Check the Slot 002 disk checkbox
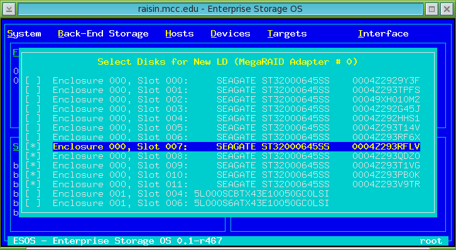 pyautogui.click(x=33, y=99)
